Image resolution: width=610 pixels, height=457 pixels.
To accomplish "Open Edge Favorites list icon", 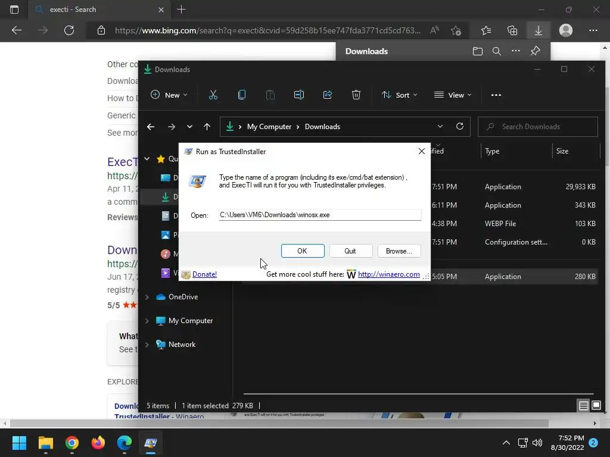I will [486, 30].
